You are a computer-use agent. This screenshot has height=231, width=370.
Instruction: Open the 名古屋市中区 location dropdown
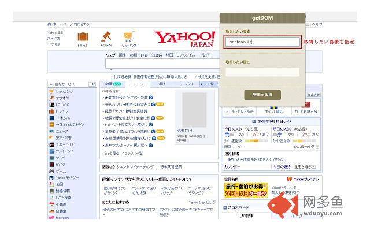pos(317,147)
